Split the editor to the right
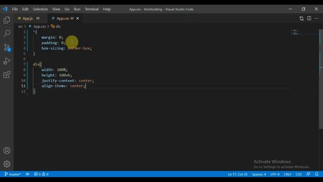The height and width of the screenshot is (182, 323). point(309,18)
